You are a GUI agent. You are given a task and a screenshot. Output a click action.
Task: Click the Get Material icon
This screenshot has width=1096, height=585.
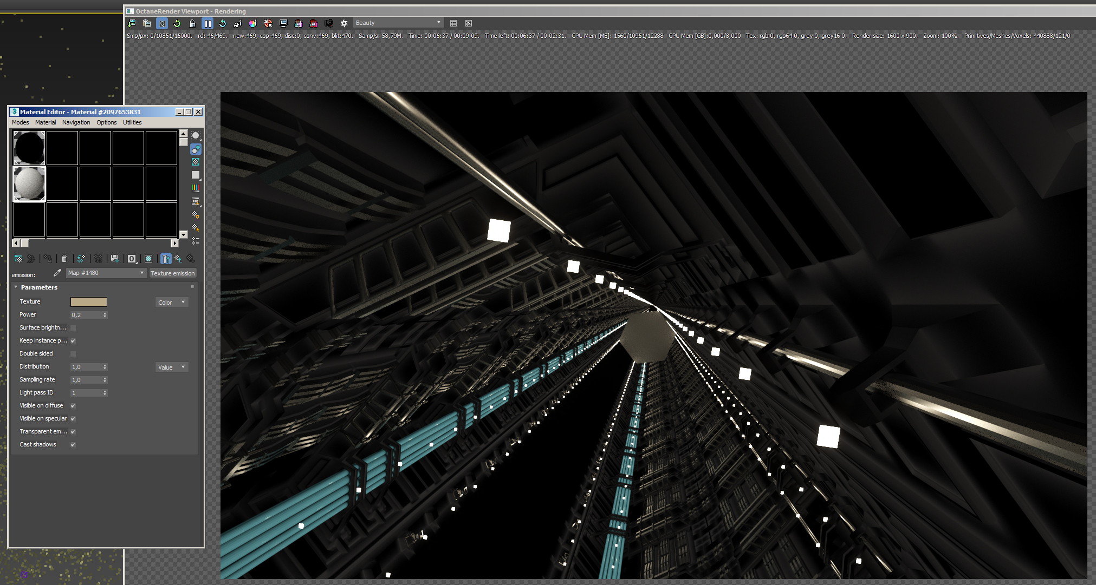[18, 259]
